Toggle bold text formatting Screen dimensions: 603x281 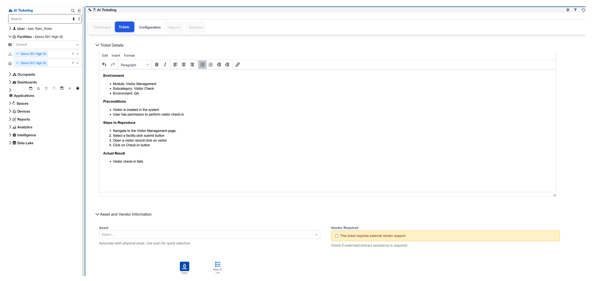(x=157, y=65)
